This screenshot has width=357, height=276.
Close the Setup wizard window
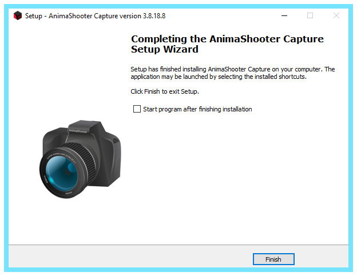[x=336, y=15]
